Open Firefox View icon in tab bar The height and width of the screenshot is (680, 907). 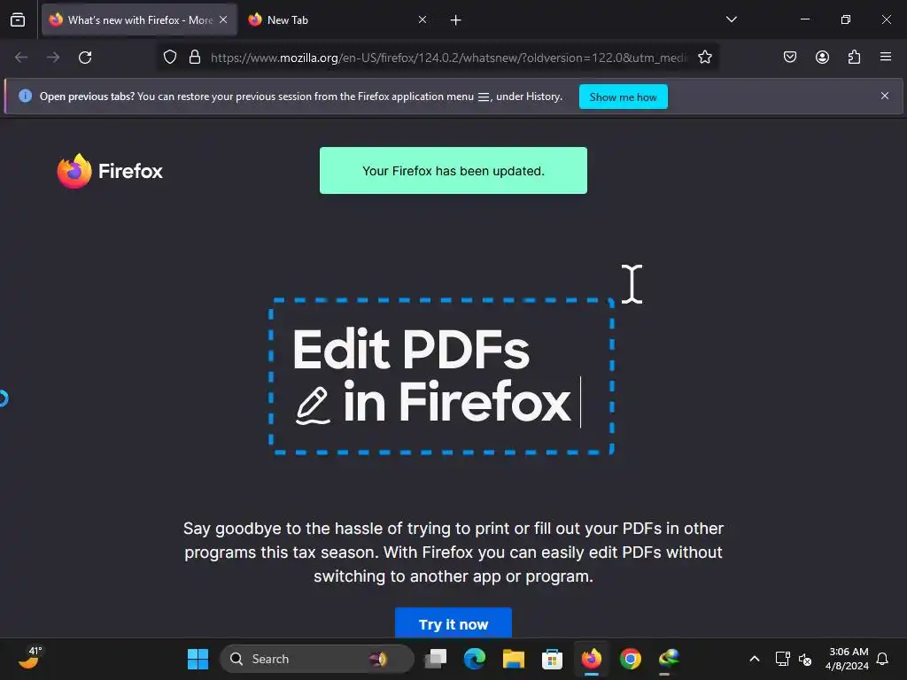pyautogui.click(x=18, y=20)
